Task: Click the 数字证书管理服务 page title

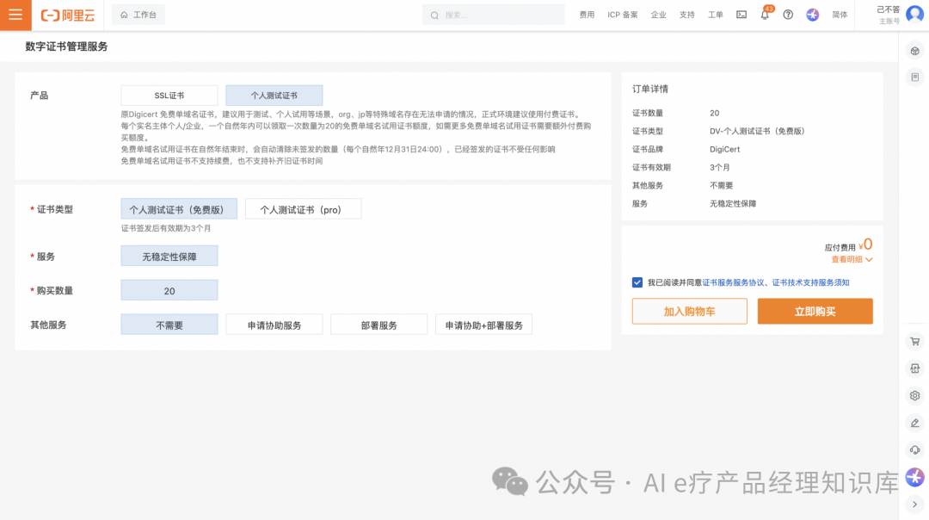Action: click(x=66, y=46)
